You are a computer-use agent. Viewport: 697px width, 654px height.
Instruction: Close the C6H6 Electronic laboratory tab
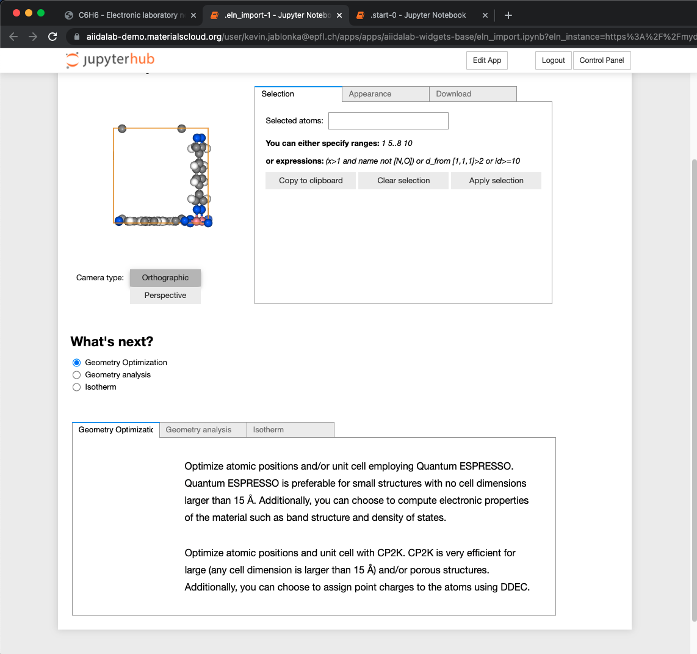click(193, 15)
